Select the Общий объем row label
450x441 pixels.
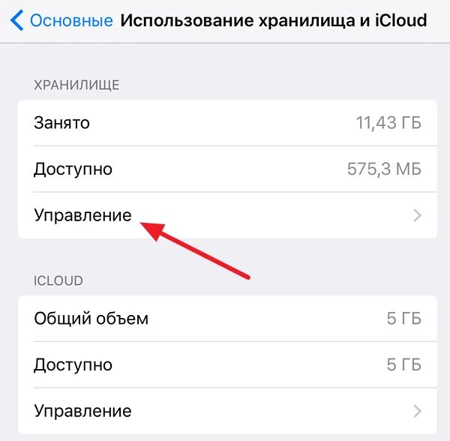pos(91,319)
